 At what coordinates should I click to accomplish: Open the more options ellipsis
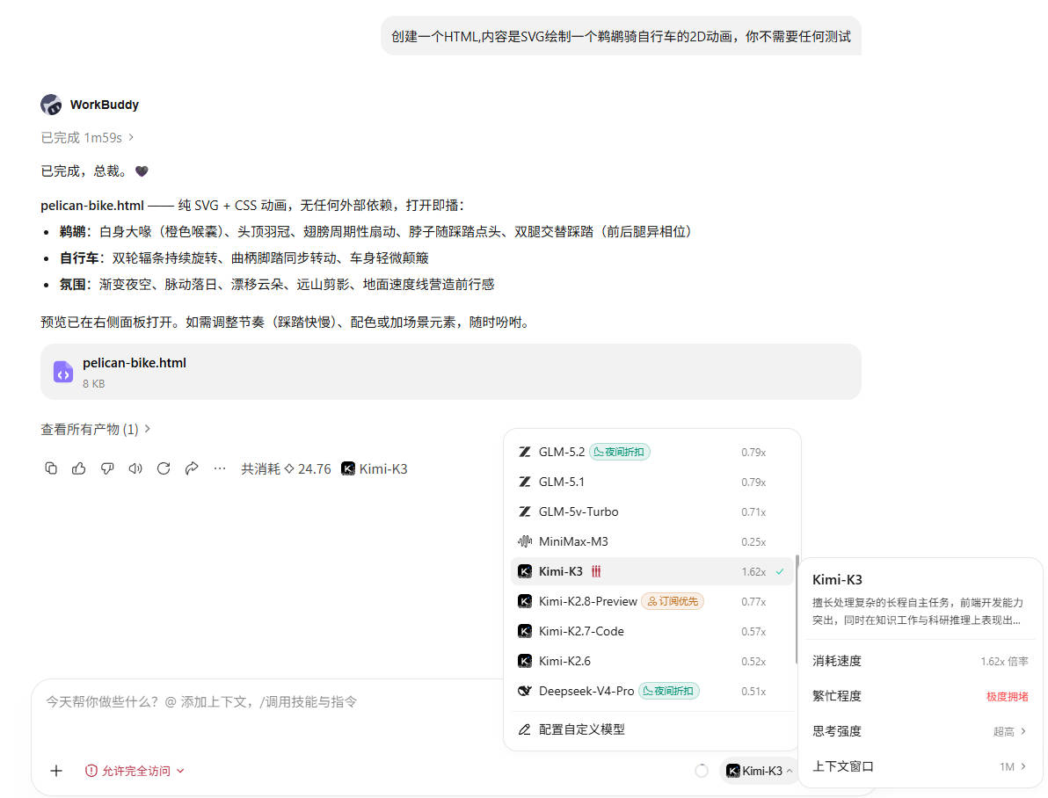click(x=220, y=468)
